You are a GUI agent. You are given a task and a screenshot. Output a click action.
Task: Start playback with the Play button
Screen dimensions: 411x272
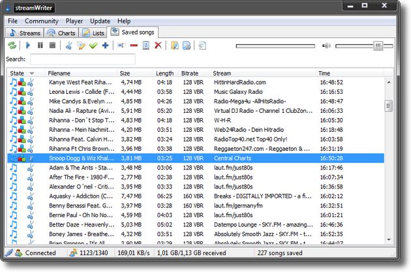tap(28, 46)
